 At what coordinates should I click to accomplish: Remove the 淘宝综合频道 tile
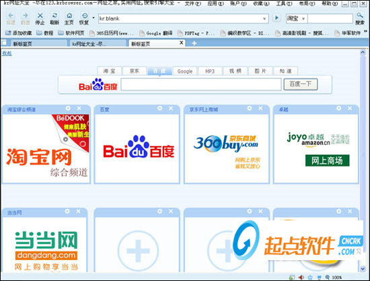coord(79,108)
